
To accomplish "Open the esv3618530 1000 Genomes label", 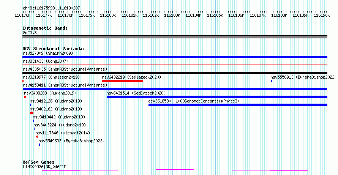I will (194, 101).
